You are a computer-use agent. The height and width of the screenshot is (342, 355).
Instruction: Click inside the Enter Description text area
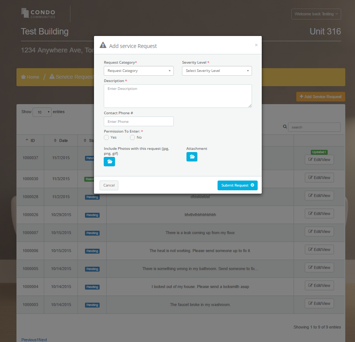pos(177,96)
